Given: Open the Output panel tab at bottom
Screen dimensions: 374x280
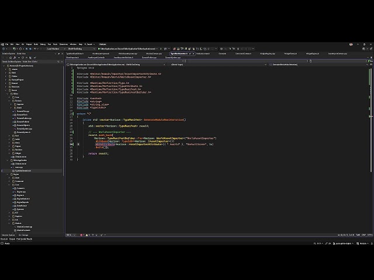Looking at the screenshot, I should pos(12,239).
